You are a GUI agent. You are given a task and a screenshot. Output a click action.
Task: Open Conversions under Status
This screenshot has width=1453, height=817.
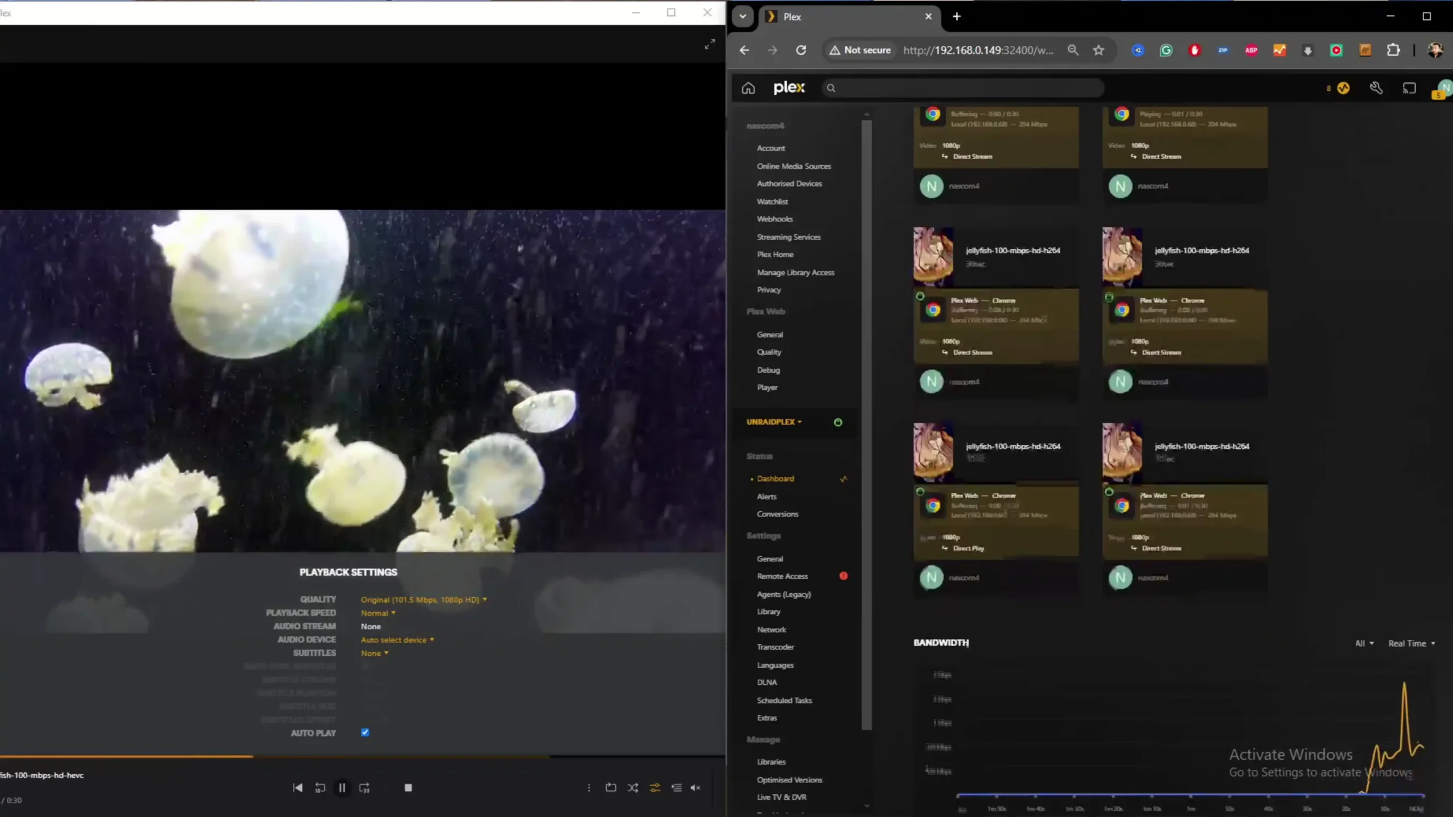(x=777, y=514)
